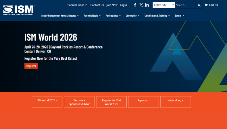The height and width of the screenshot is (129, 227).
Task: Open Cart (0) link
Action: (x=211, y=5)
